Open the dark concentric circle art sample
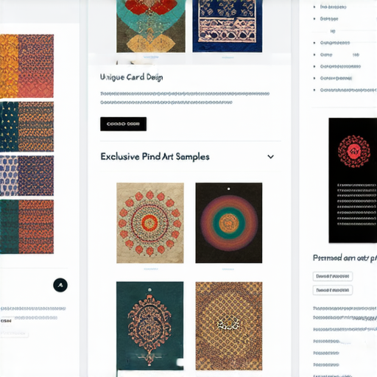The height and width of the screenshot is (377, 377). pyautogui.click(x=229, y=222)
